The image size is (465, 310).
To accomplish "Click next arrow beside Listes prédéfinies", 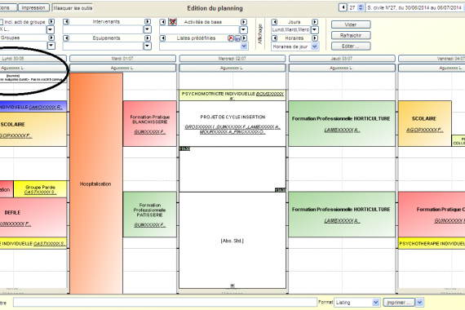I will (245, 38).
